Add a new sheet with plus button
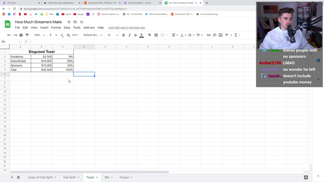324x182 pixels. coord(12,177)
